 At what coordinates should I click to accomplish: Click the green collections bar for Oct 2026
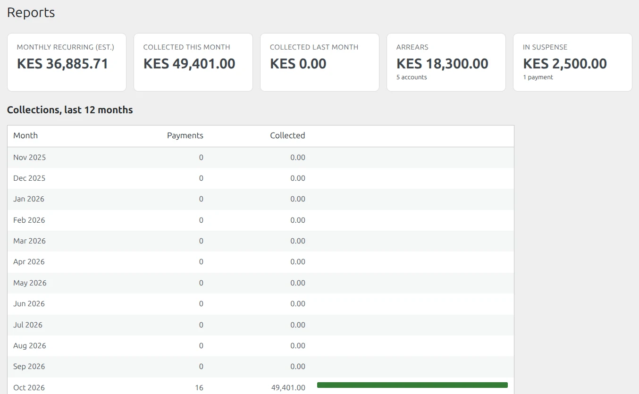tap(412, 385)
